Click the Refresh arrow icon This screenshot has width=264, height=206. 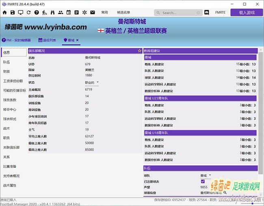28,13
